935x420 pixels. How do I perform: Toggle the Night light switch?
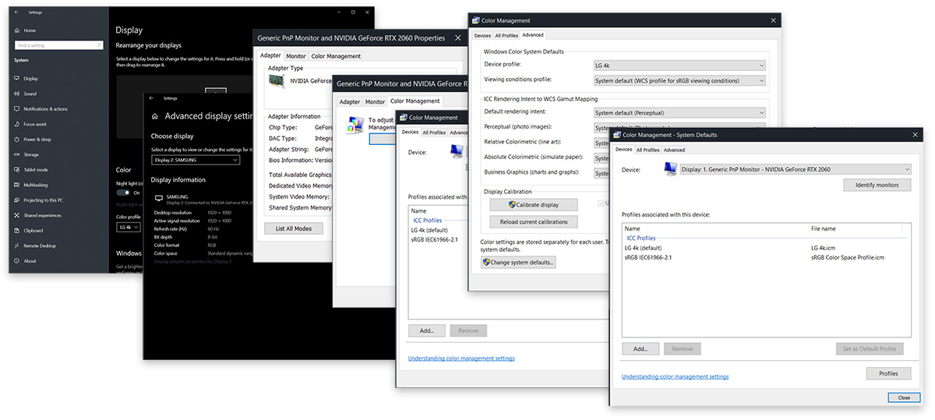tap(124, 192)
